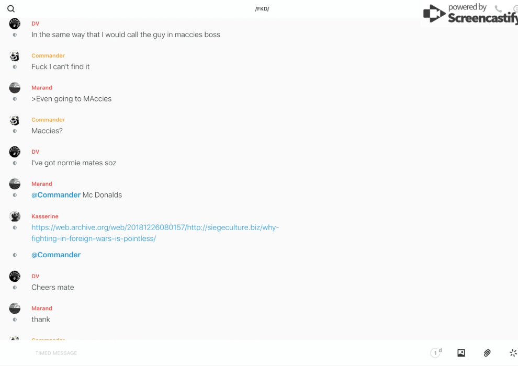Click Kasserine's profile avatar
The image size is (518, 366).
pyautogui.click(x=15, y=216)
